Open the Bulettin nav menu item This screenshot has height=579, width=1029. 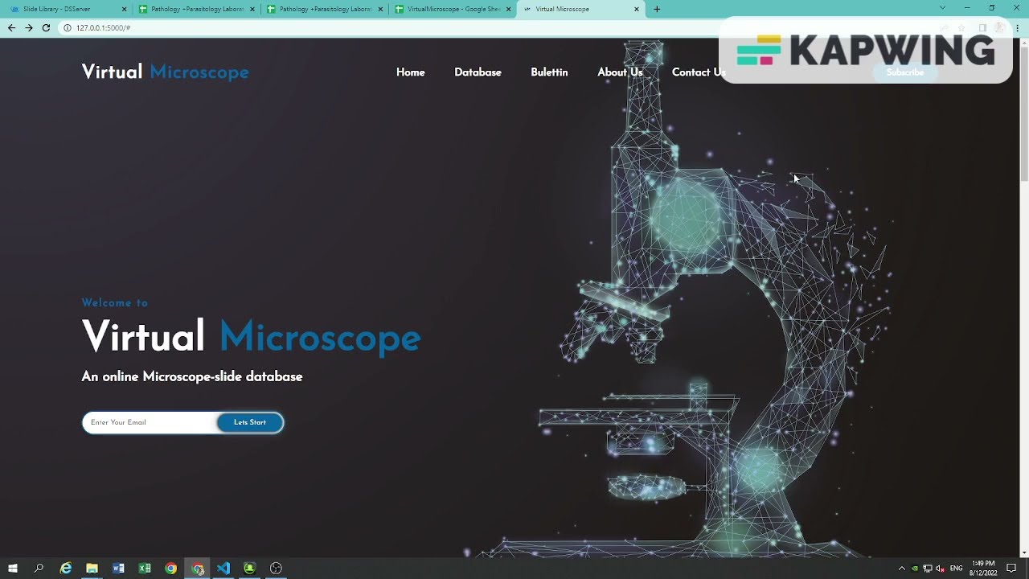549,72
